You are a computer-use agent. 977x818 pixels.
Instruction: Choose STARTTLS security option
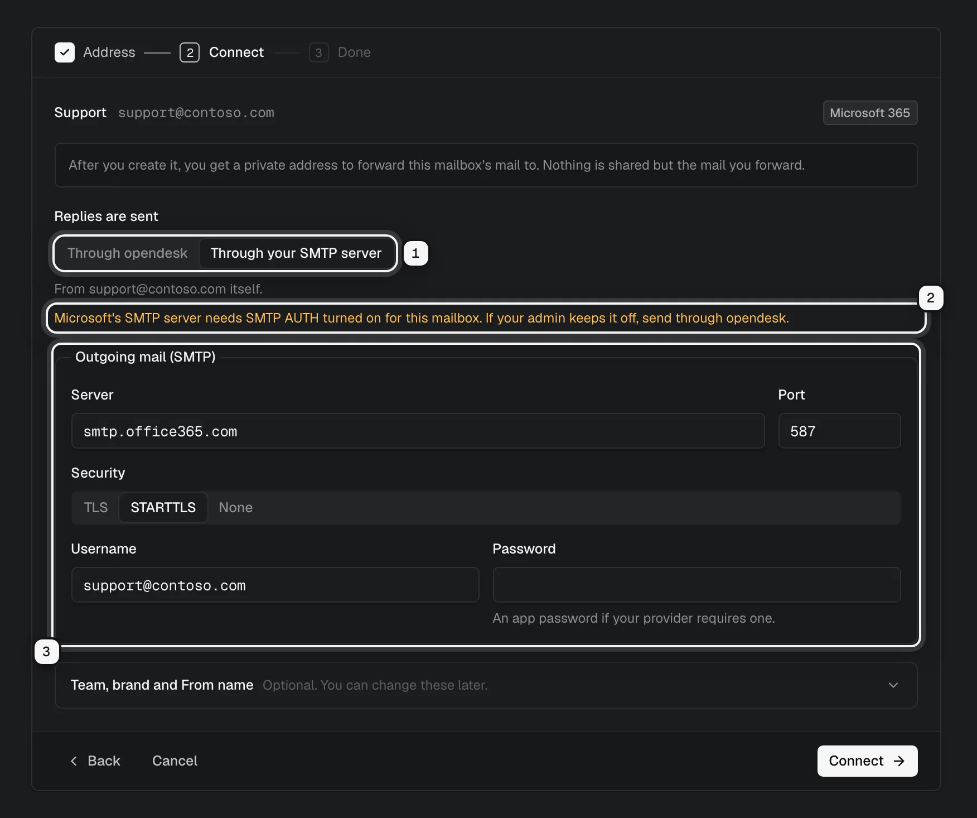(163, 508)
